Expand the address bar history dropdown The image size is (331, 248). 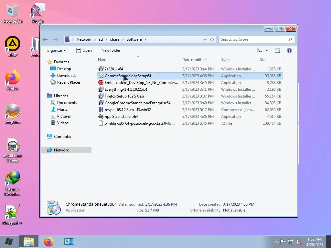tap(205, 39)
